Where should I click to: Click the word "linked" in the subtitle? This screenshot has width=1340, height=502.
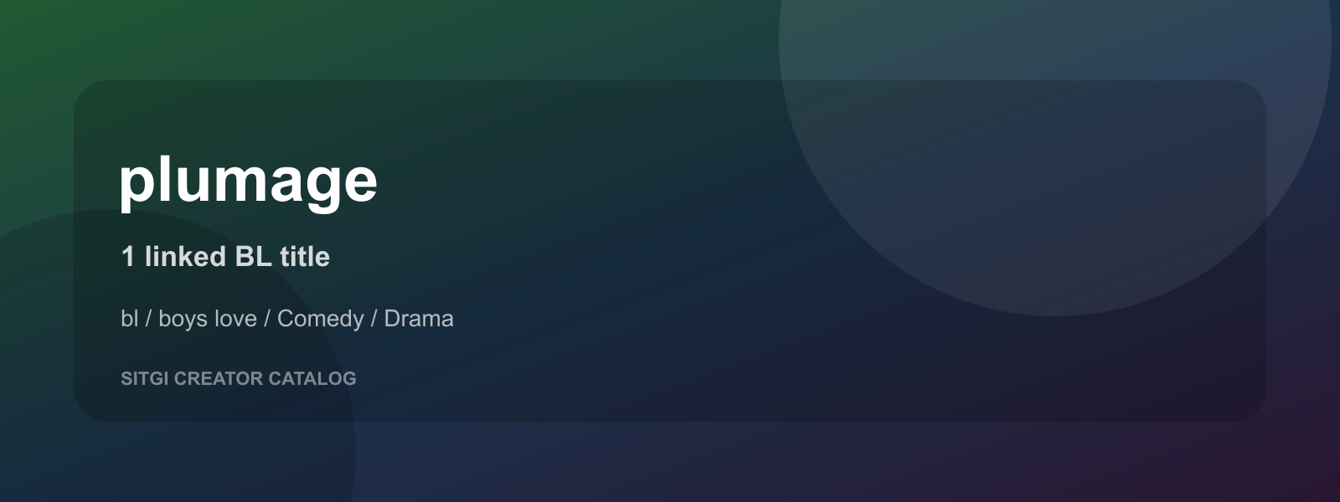185,256
